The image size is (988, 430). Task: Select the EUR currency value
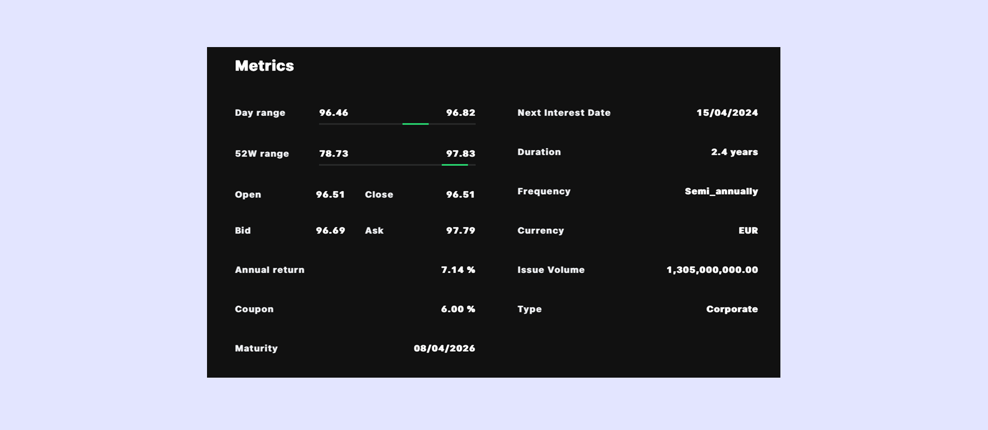point(748,231)
